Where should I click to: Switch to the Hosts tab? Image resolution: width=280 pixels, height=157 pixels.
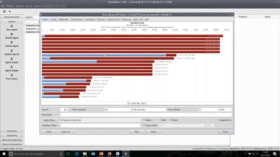(x=53, y=19)
